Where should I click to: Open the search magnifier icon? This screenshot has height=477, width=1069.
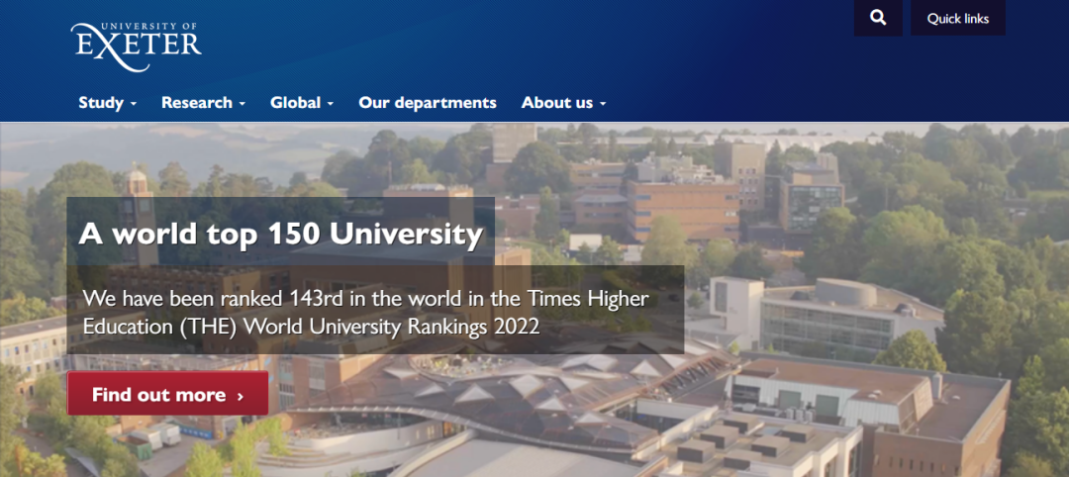(878, 18)
